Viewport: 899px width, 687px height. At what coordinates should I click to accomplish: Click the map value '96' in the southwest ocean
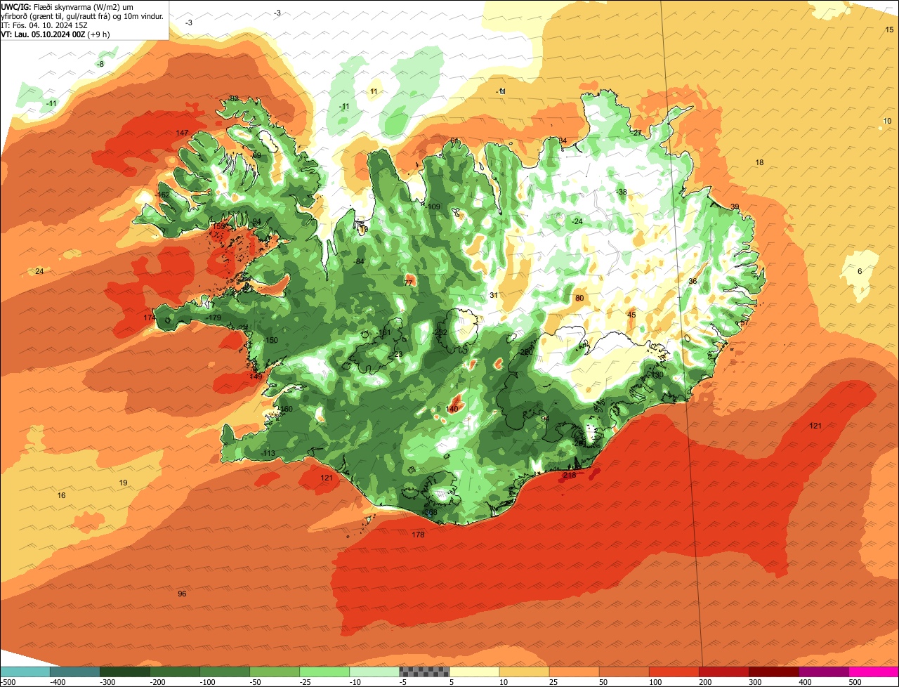(182, 594)
